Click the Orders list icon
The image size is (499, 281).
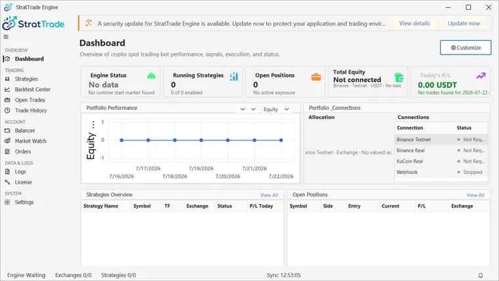[7, 152]
